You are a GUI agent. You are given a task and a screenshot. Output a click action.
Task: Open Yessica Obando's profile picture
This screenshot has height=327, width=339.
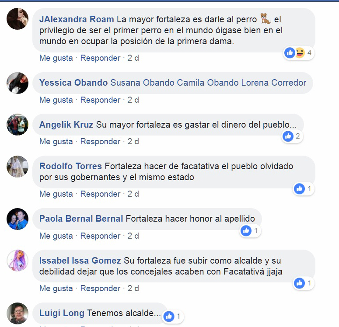[17, 83]
